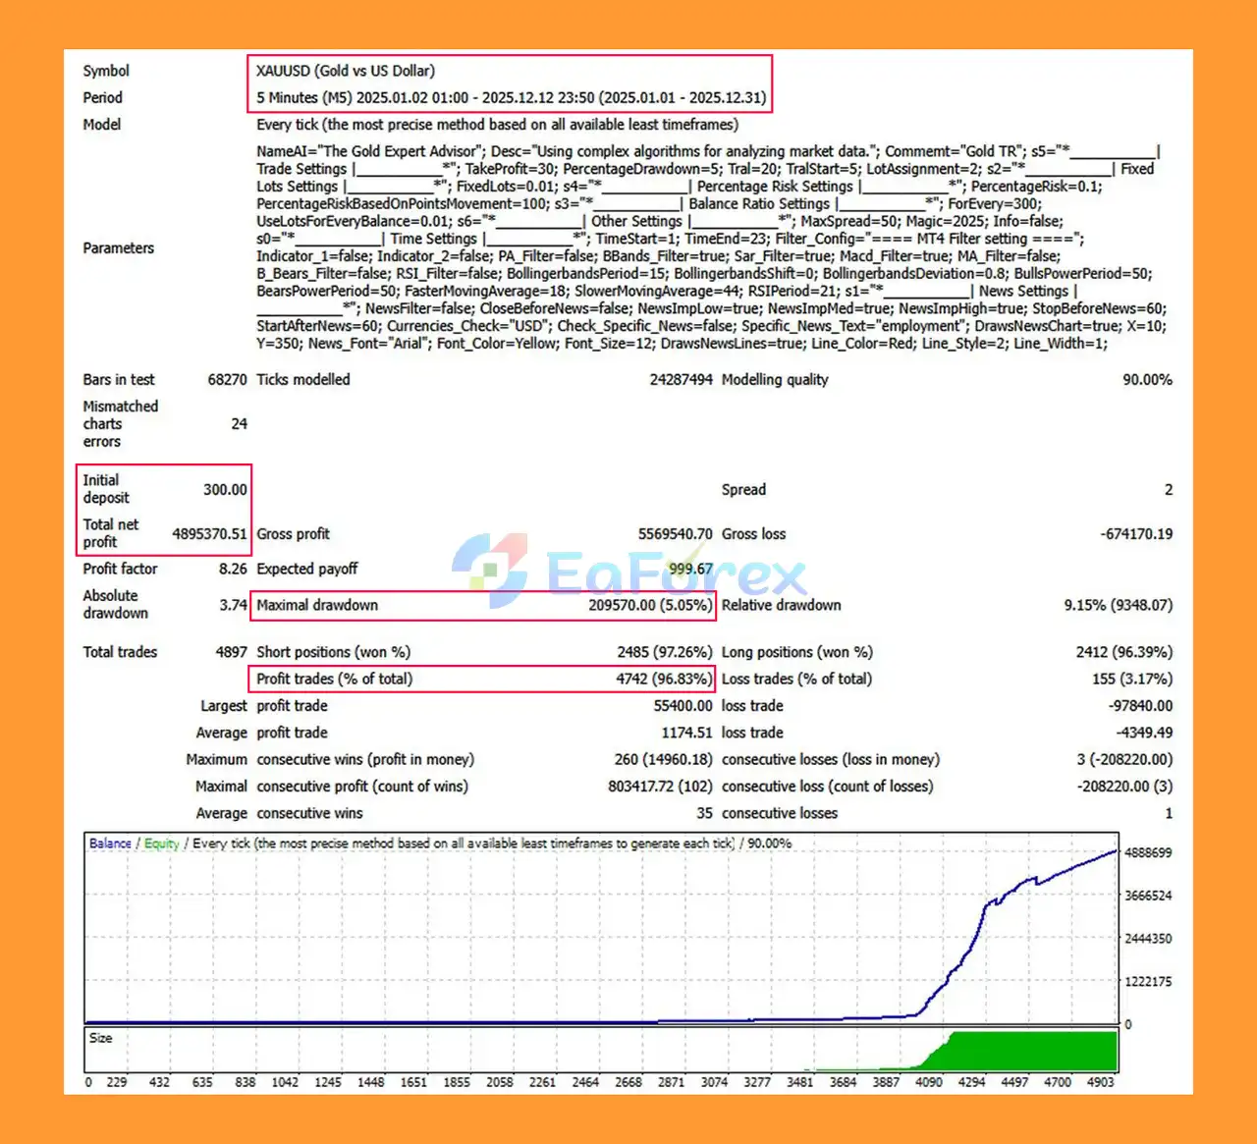Click the 4888699 y-axis label on chart
Image resolution: width=1257 pixels, height=1144 pixels.
(x=1147, y=852)
